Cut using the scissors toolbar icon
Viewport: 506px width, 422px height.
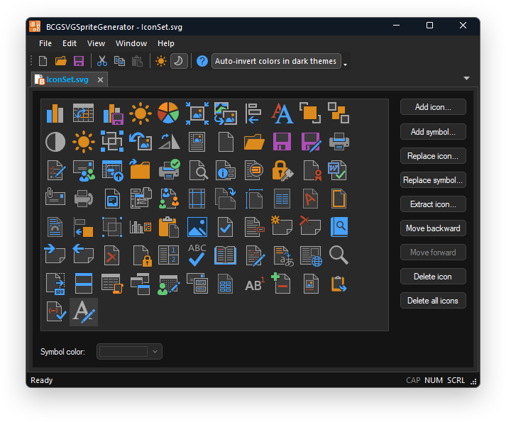coord(102,61)
